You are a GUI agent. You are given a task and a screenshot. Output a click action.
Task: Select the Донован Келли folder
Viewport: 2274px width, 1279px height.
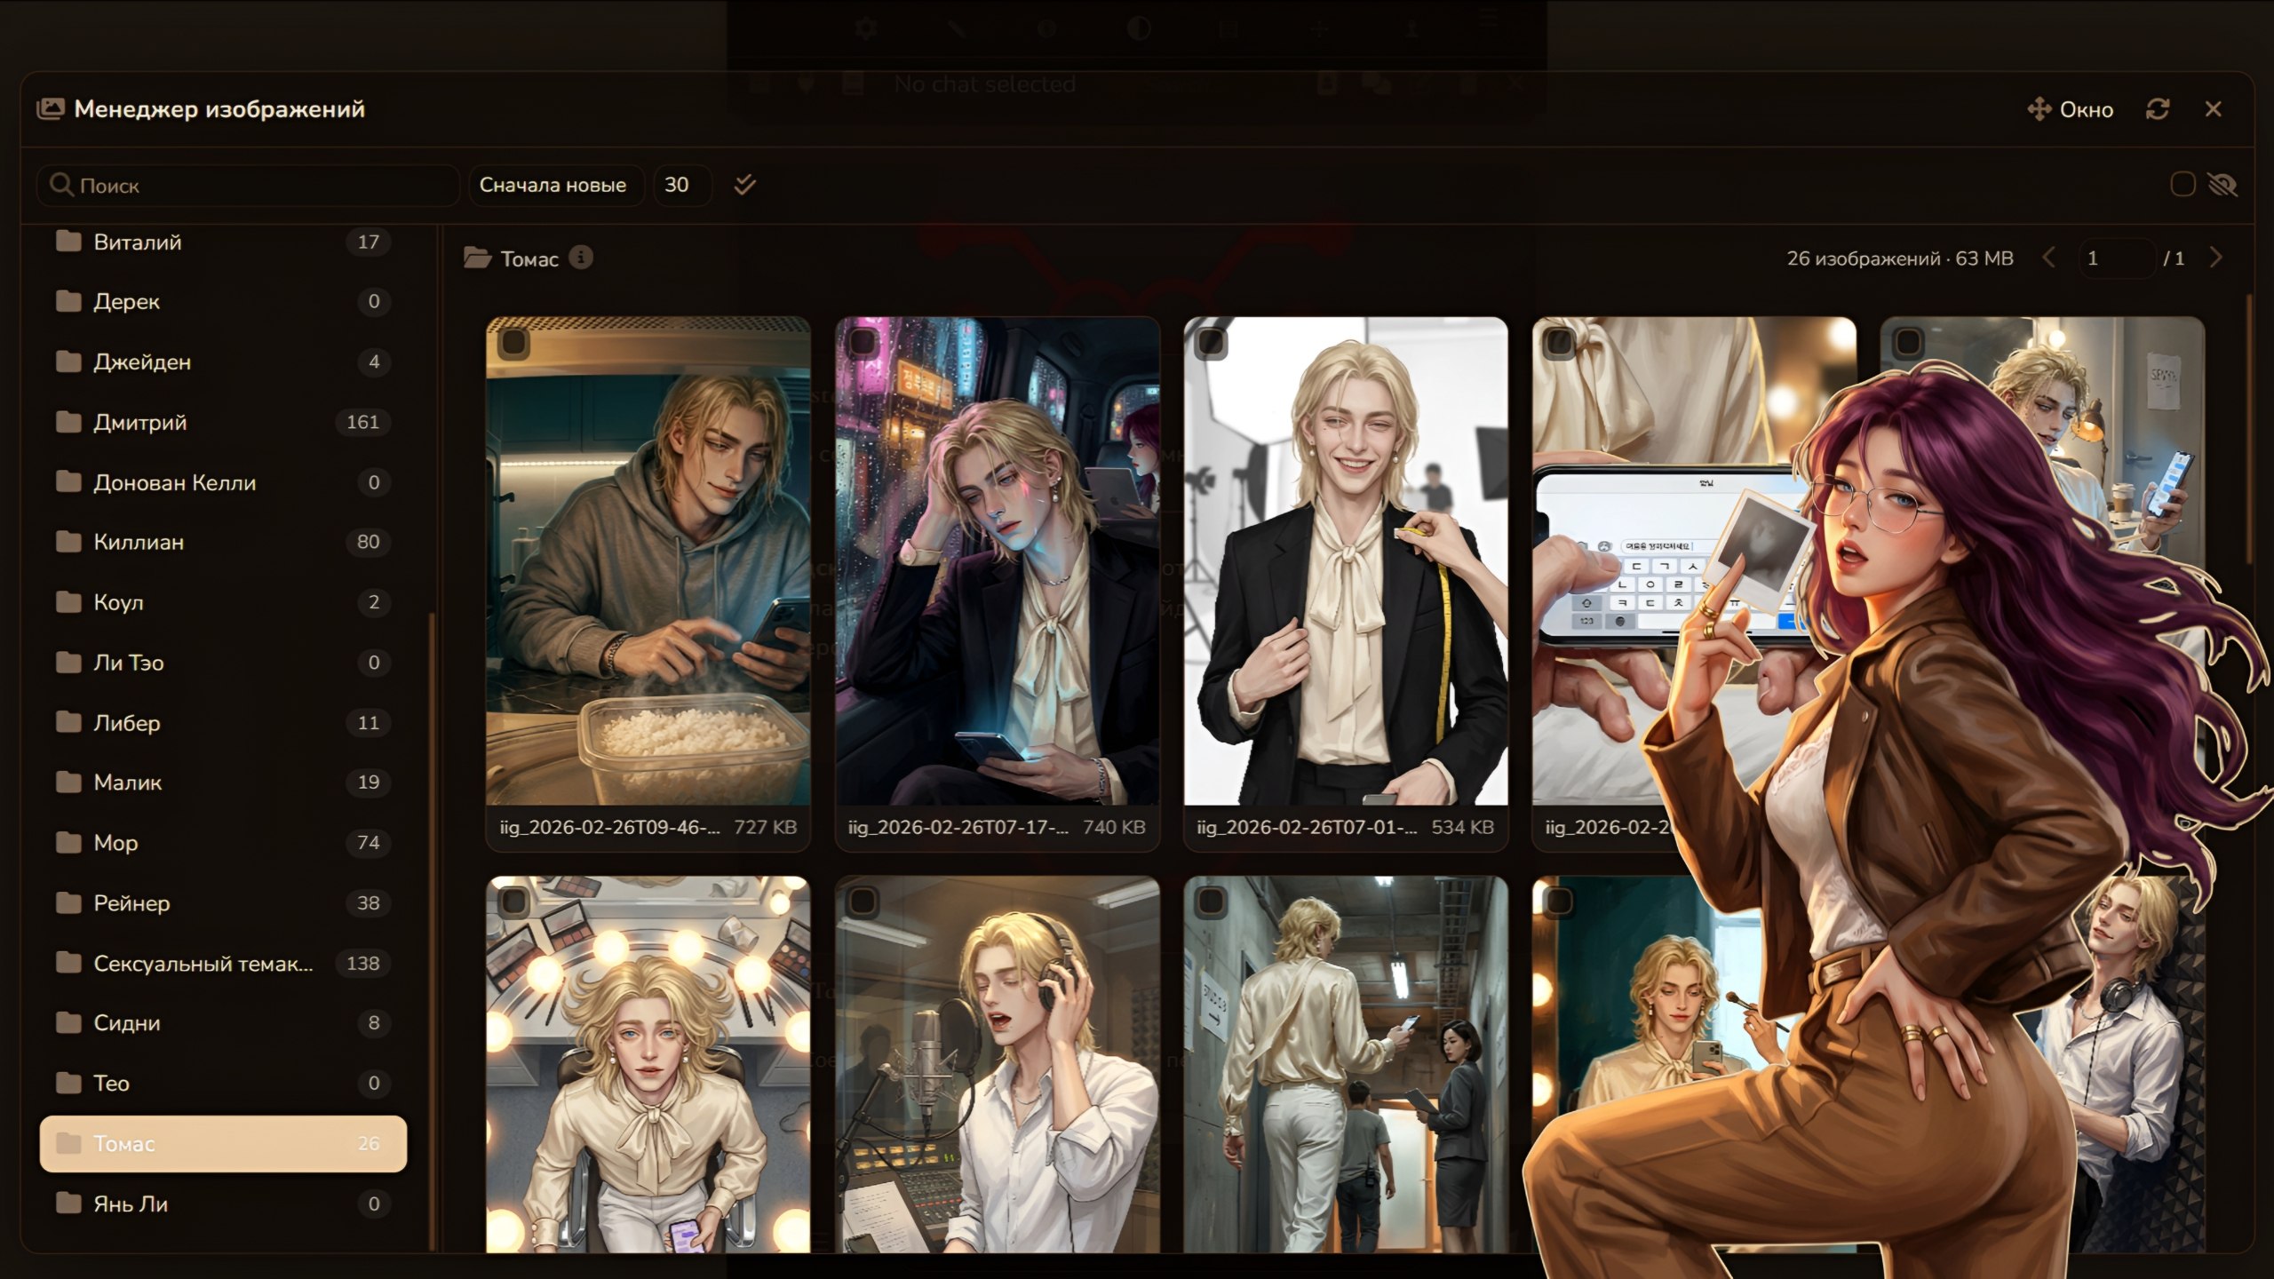coord(223,482)
